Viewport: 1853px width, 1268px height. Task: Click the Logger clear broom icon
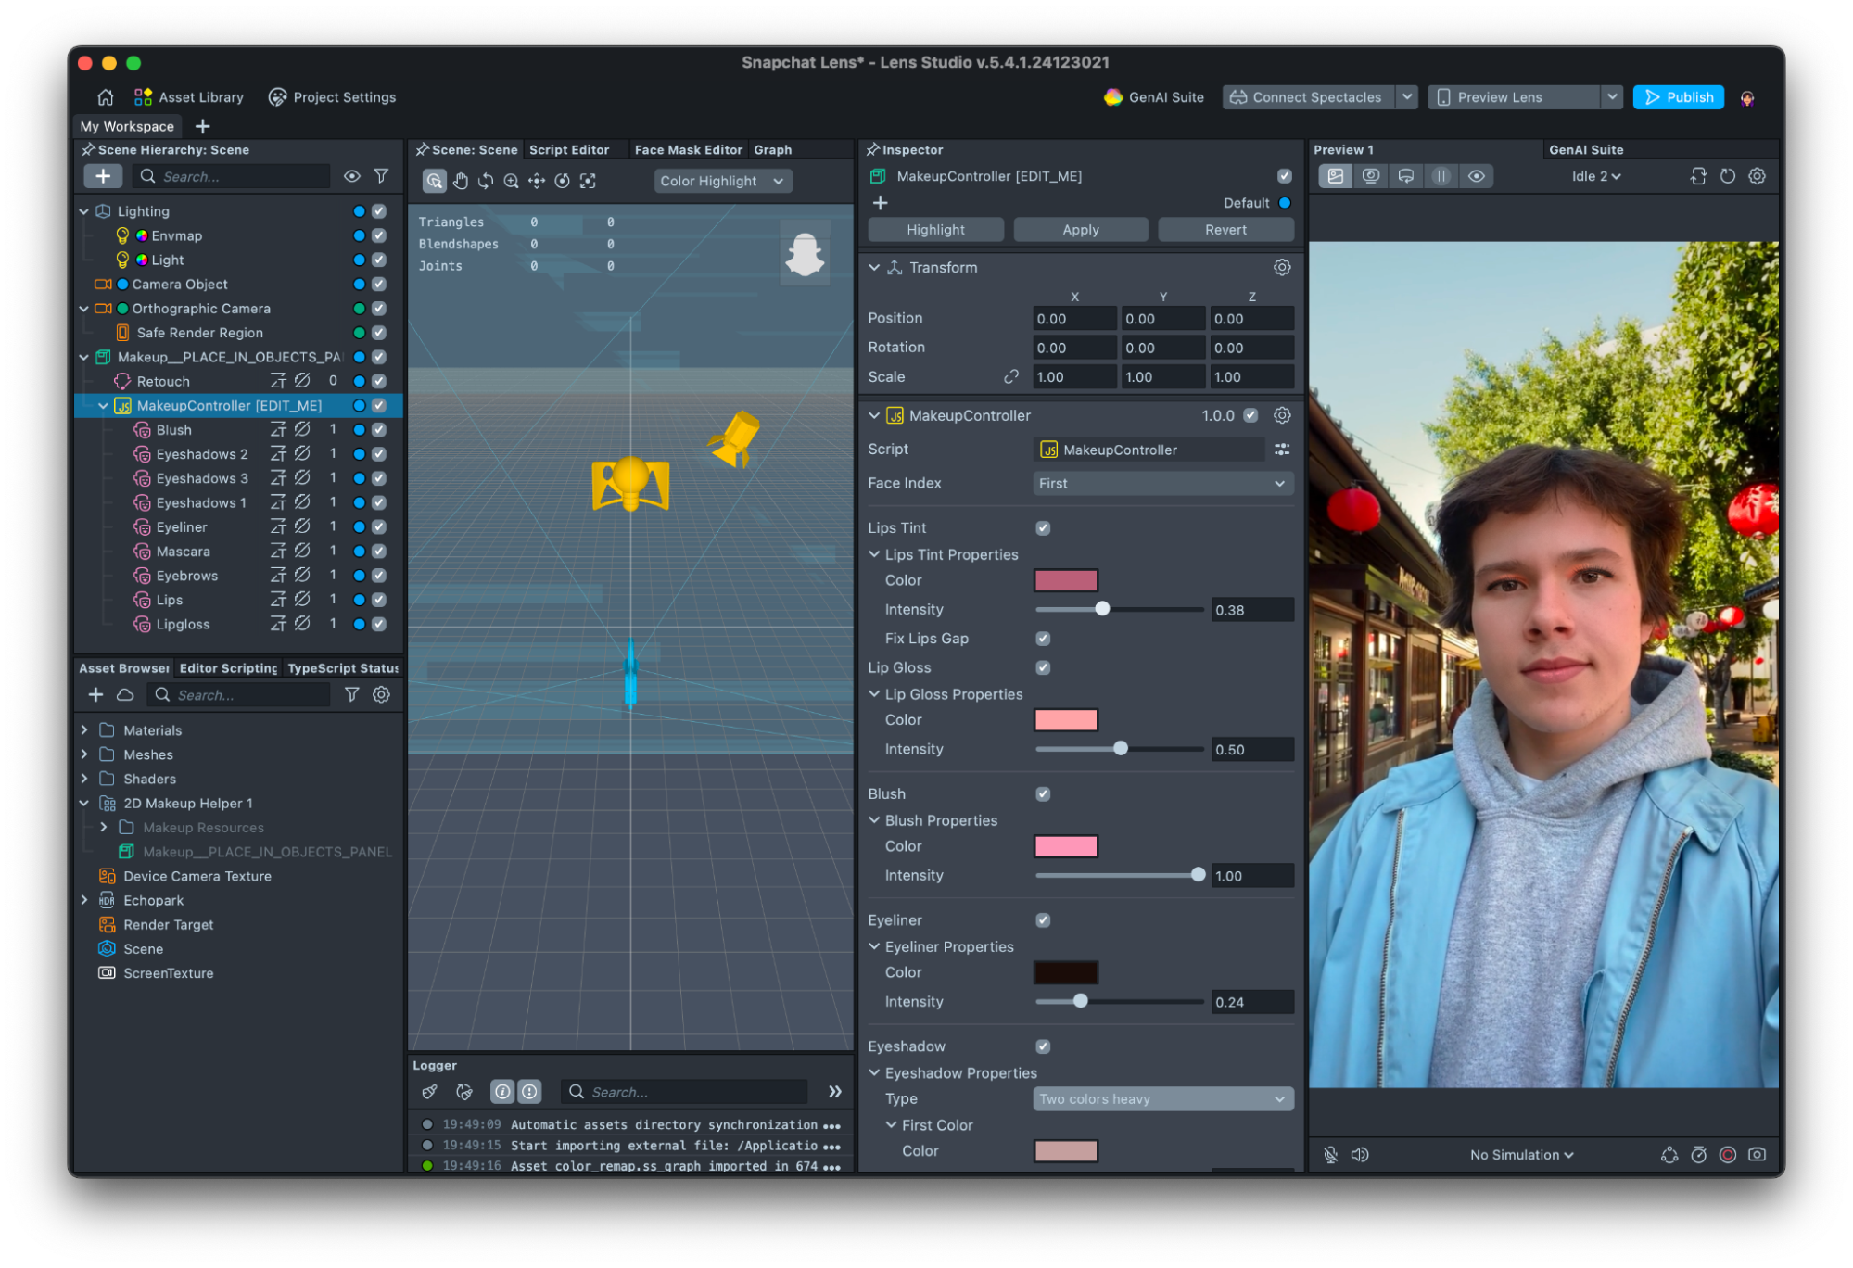pyautogui.click(x=429, y=1092)
